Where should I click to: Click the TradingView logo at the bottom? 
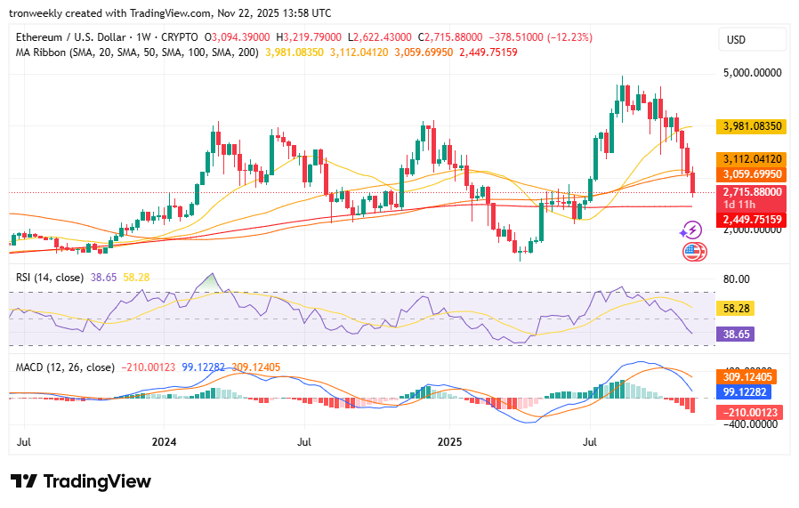click(80, 481)
